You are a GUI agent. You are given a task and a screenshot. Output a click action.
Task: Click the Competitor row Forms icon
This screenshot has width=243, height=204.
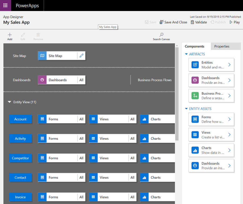(x=42, y=158)
